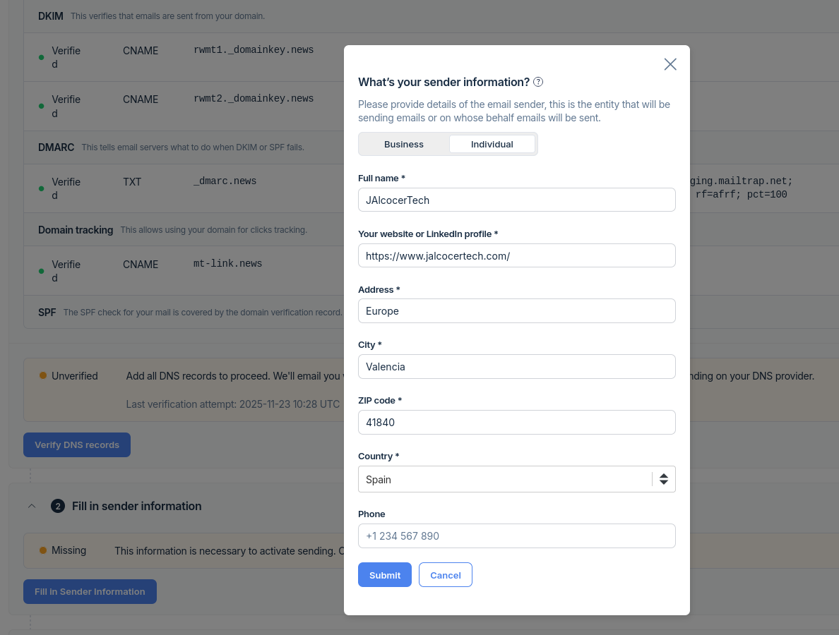This screenshot has width=839, height=635.
Task: Focus the ZIP code field
Action: pyautogui.click(x=516, y=423)
